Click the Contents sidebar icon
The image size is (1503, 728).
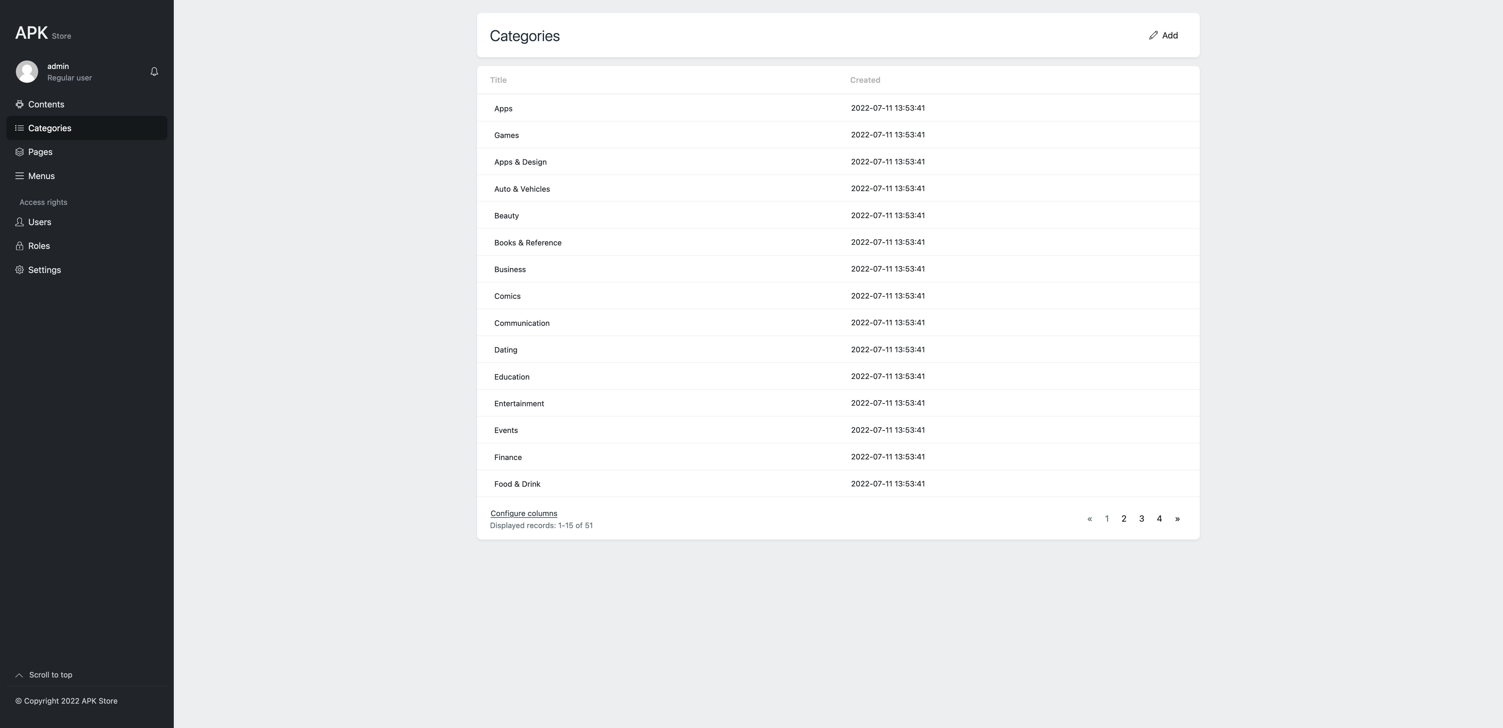[19, 105]
